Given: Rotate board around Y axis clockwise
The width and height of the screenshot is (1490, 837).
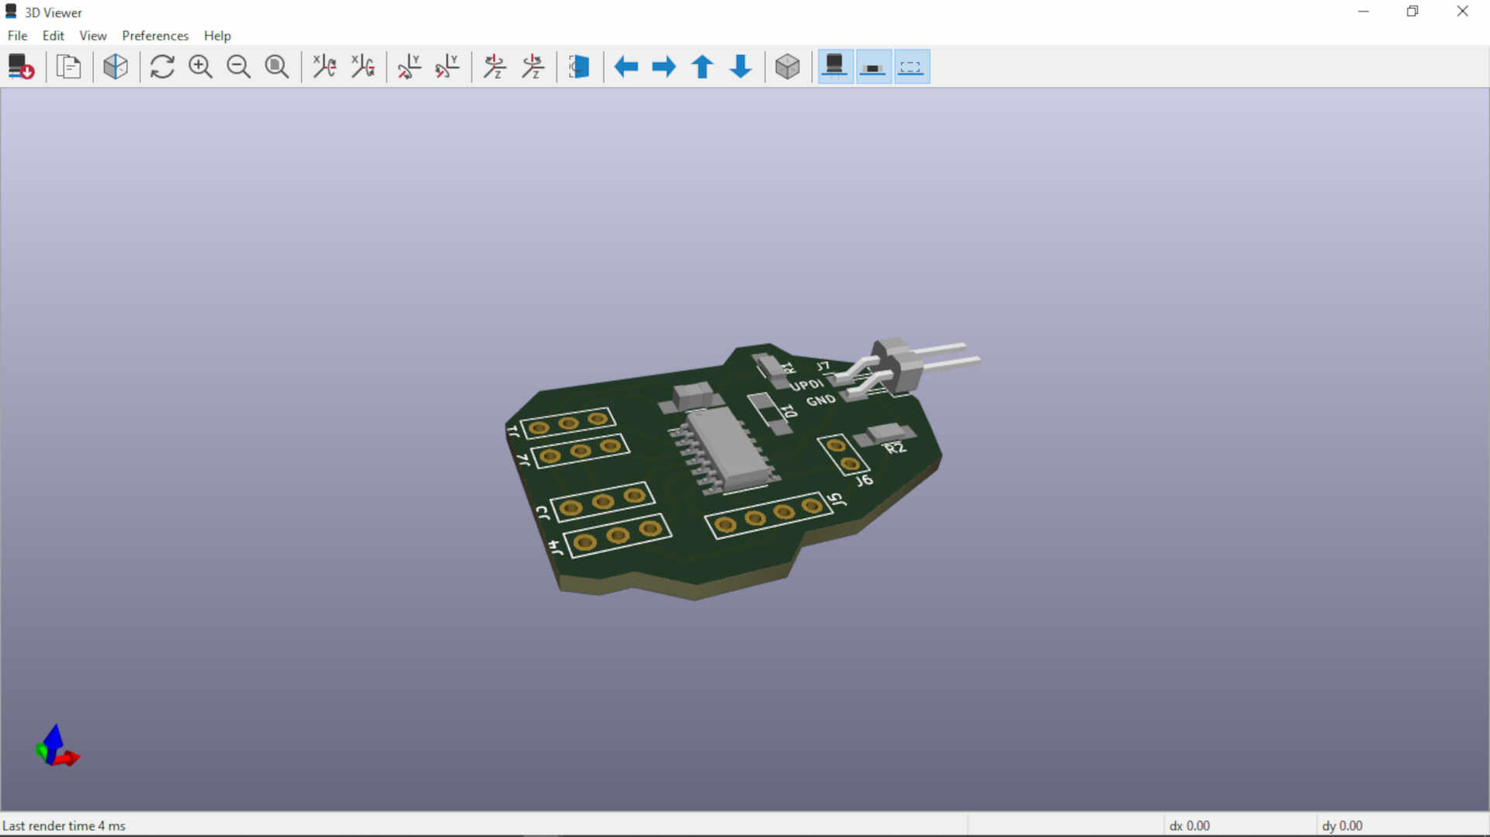Looking at the screenshot, I should [x=409, y=67].
